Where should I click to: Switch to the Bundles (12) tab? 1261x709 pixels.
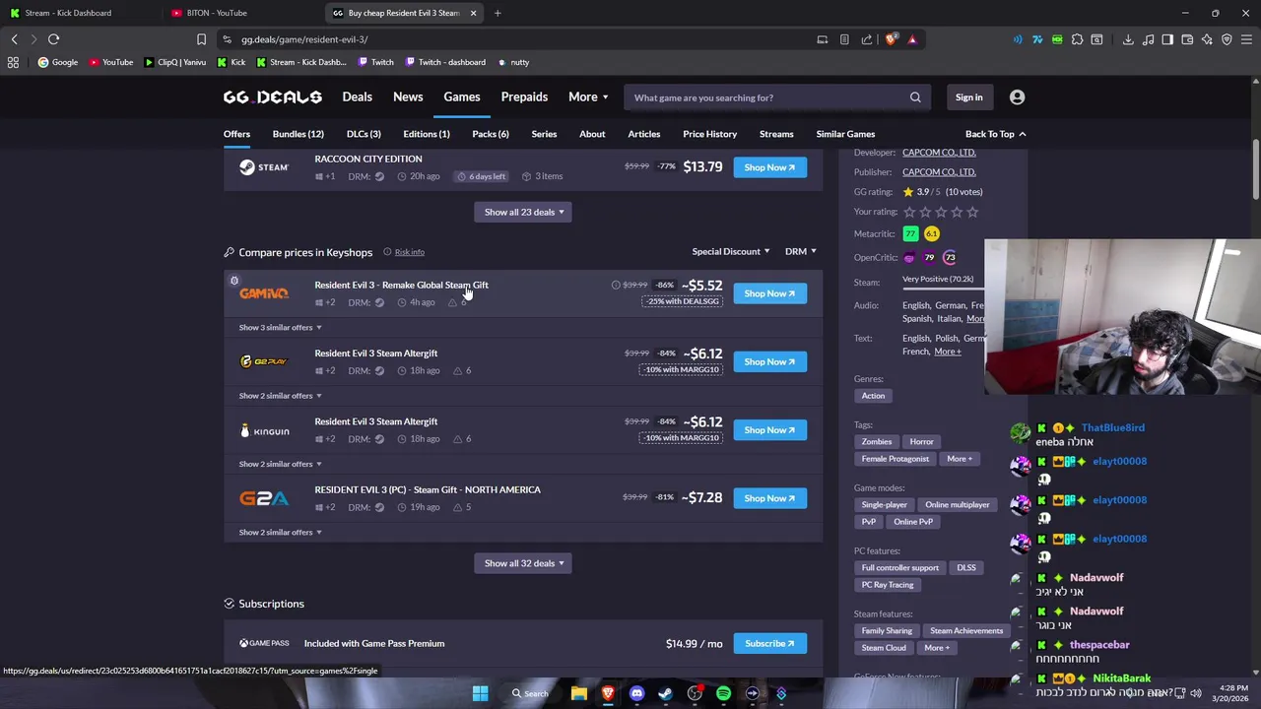point(299,134)
